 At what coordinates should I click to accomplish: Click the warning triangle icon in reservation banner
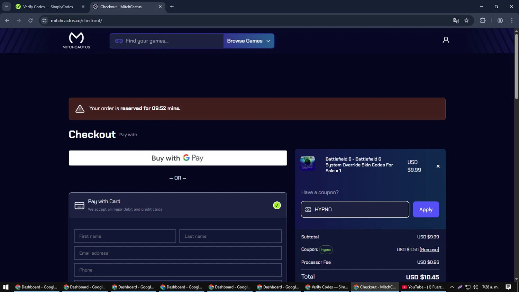pos(80,109)
